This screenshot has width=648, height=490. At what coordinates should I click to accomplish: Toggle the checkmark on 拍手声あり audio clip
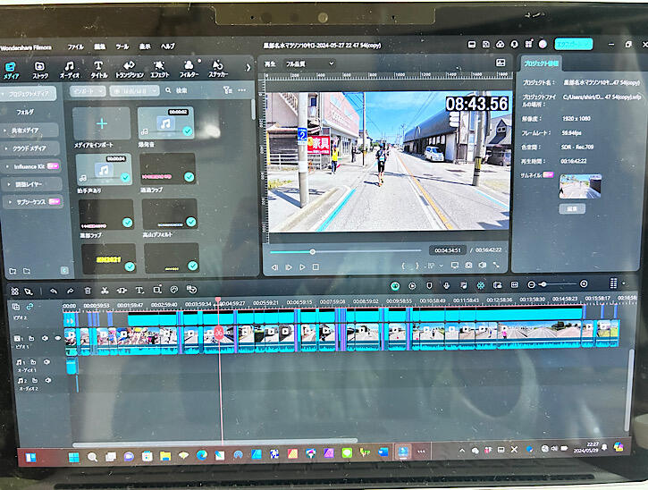tap(125, 177)
